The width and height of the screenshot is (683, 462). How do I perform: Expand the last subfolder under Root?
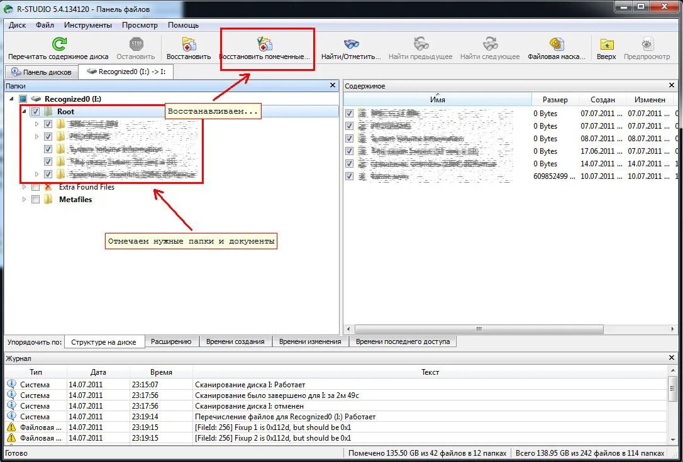[x=36, y=175]
